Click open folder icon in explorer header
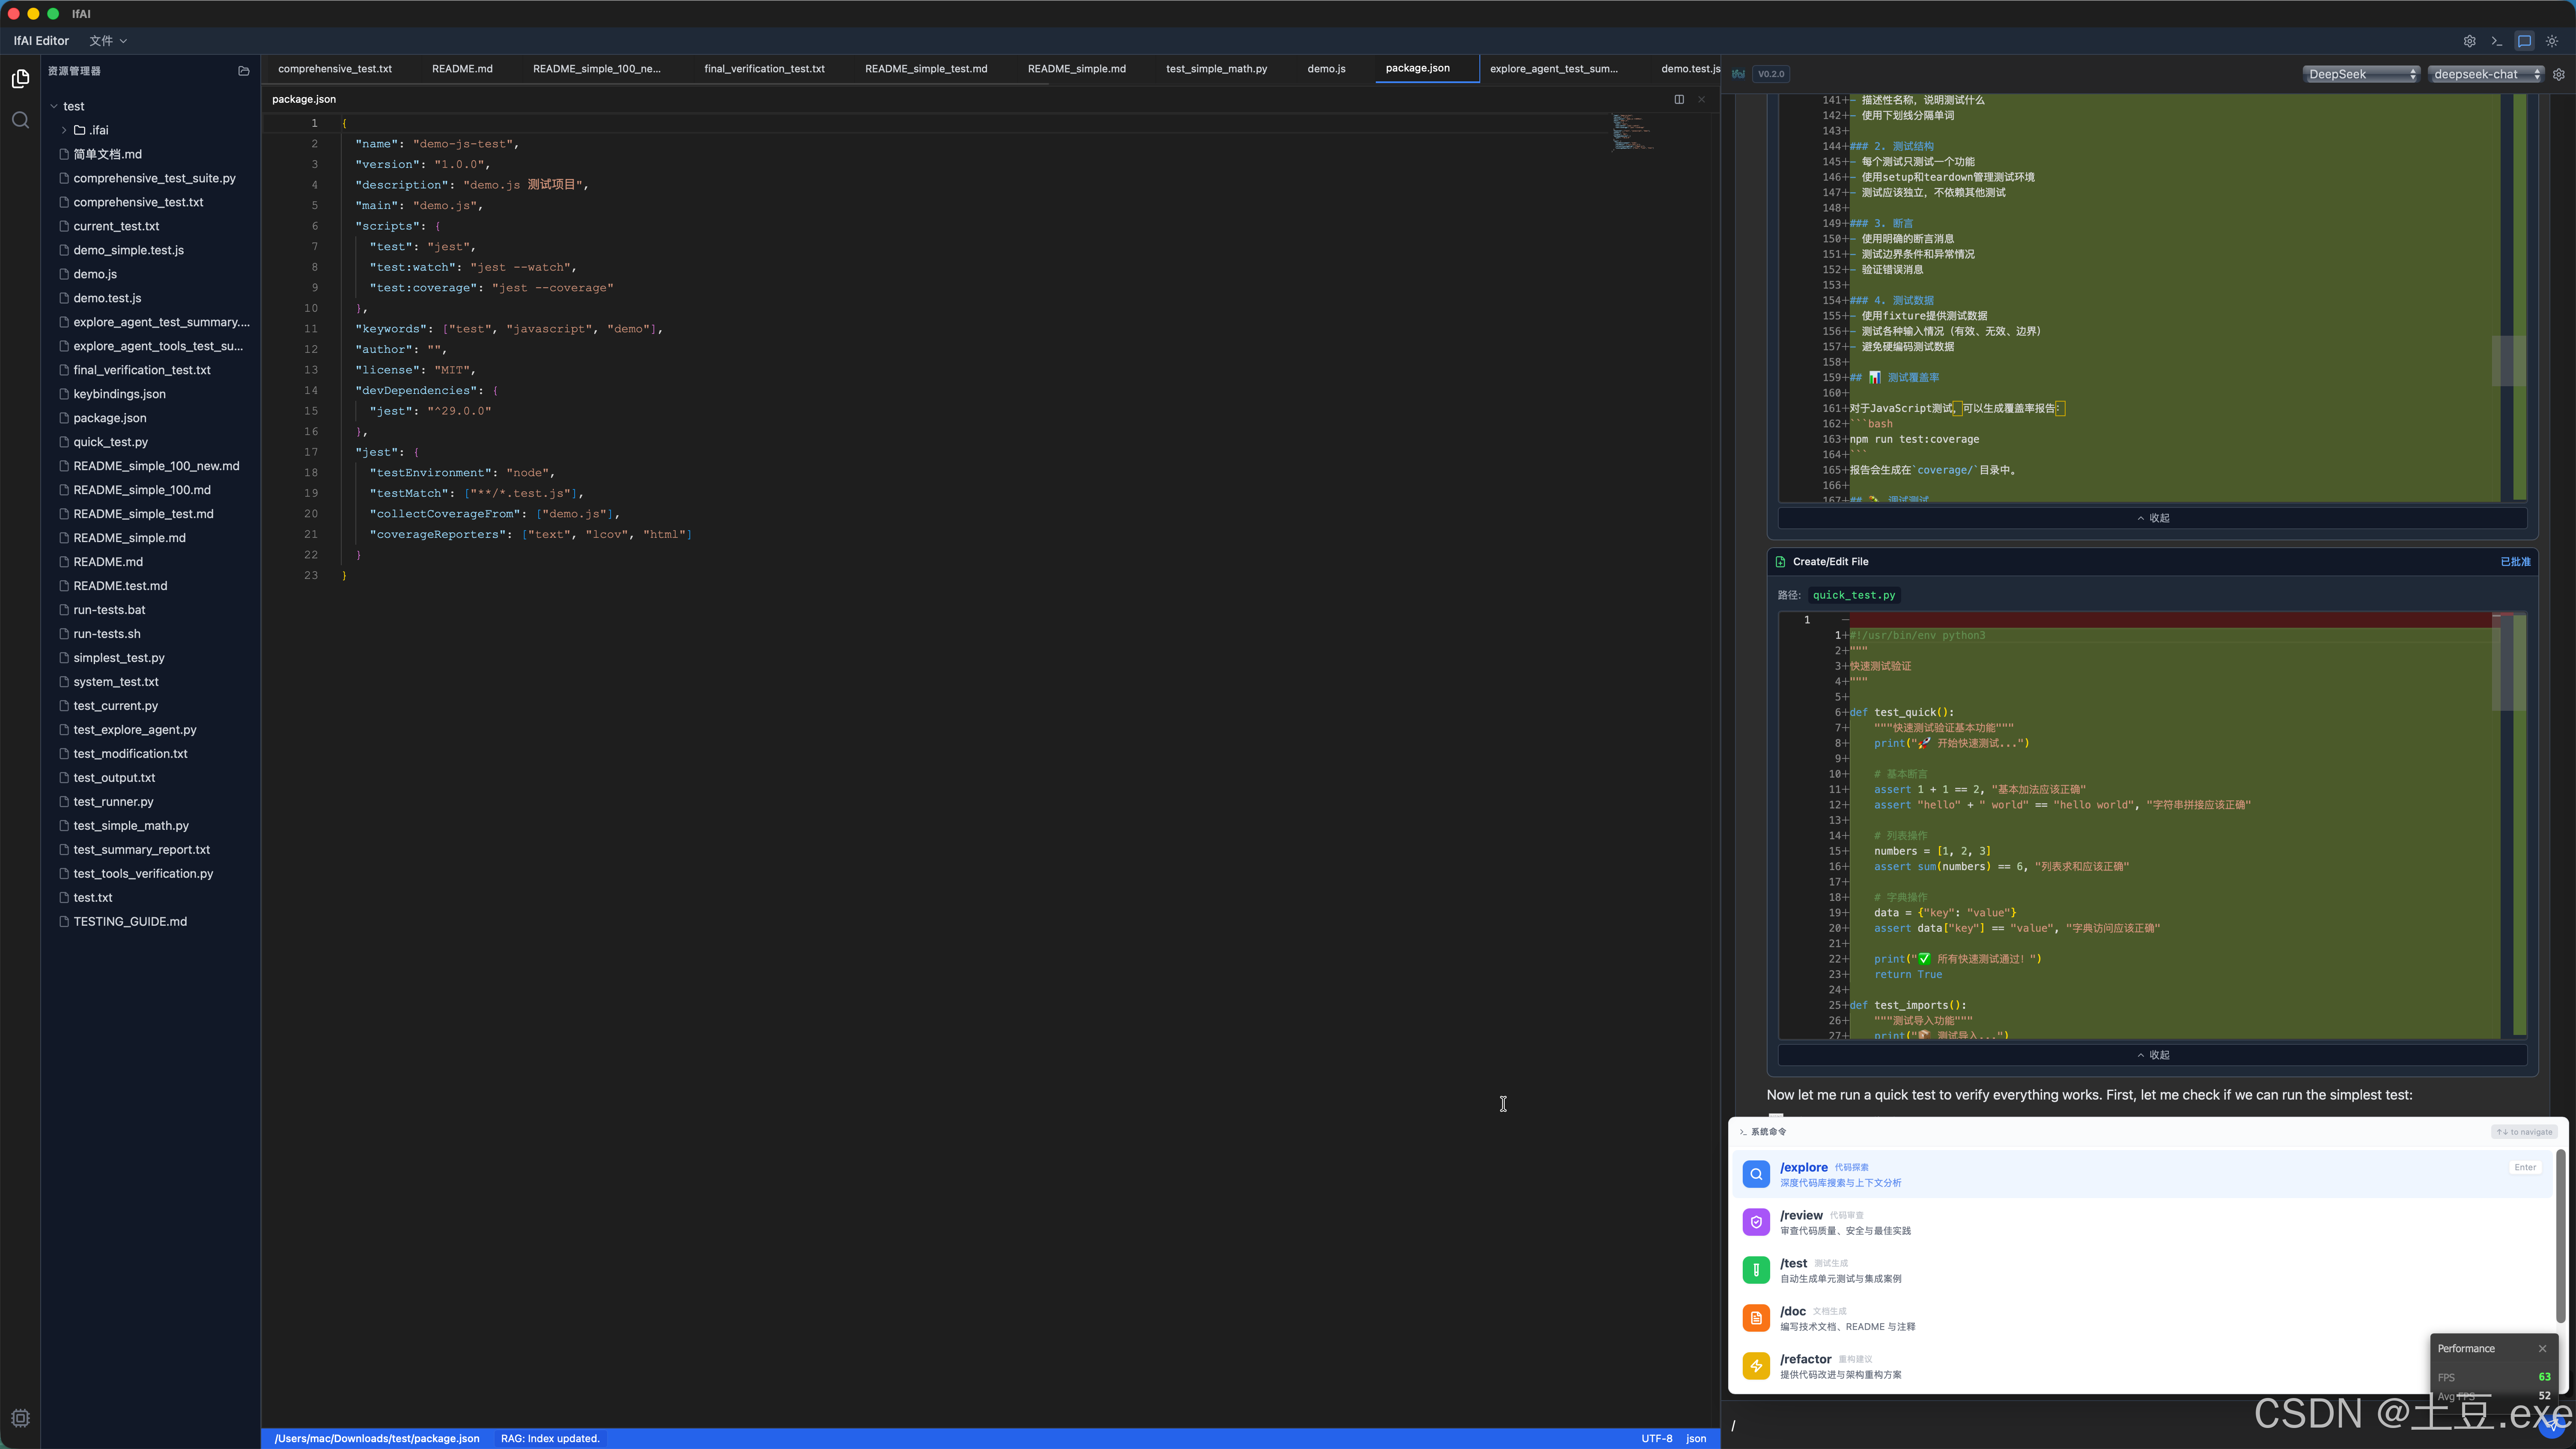 pos(243,71)
